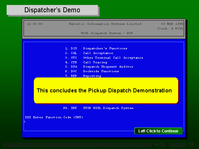199x149 pixels.
Task: Select menu item 2 CAL Call Acceptance
Action: pos(89,53)
